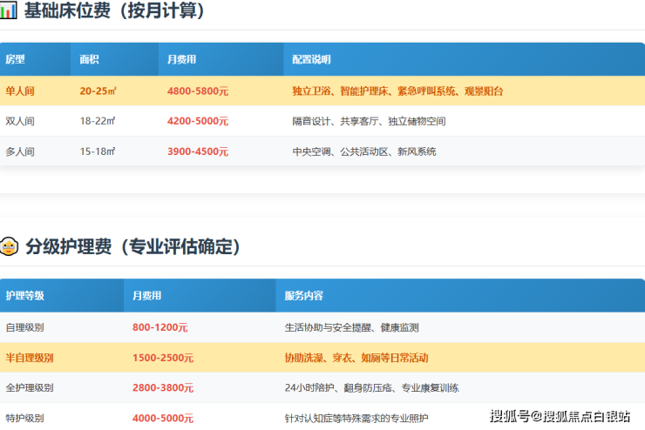645x430 pixels.
Task: Click the 800-1200元 care fee
Action: coord(160,327)
